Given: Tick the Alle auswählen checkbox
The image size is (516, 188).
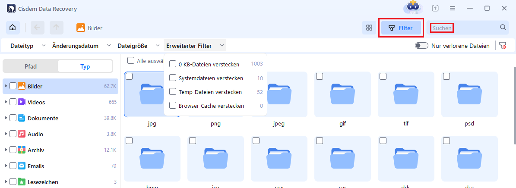Looking at the screenshot, I should point(131,60).
